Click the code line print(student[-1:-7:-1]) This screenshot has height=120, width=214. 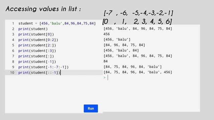coord(43,67)
